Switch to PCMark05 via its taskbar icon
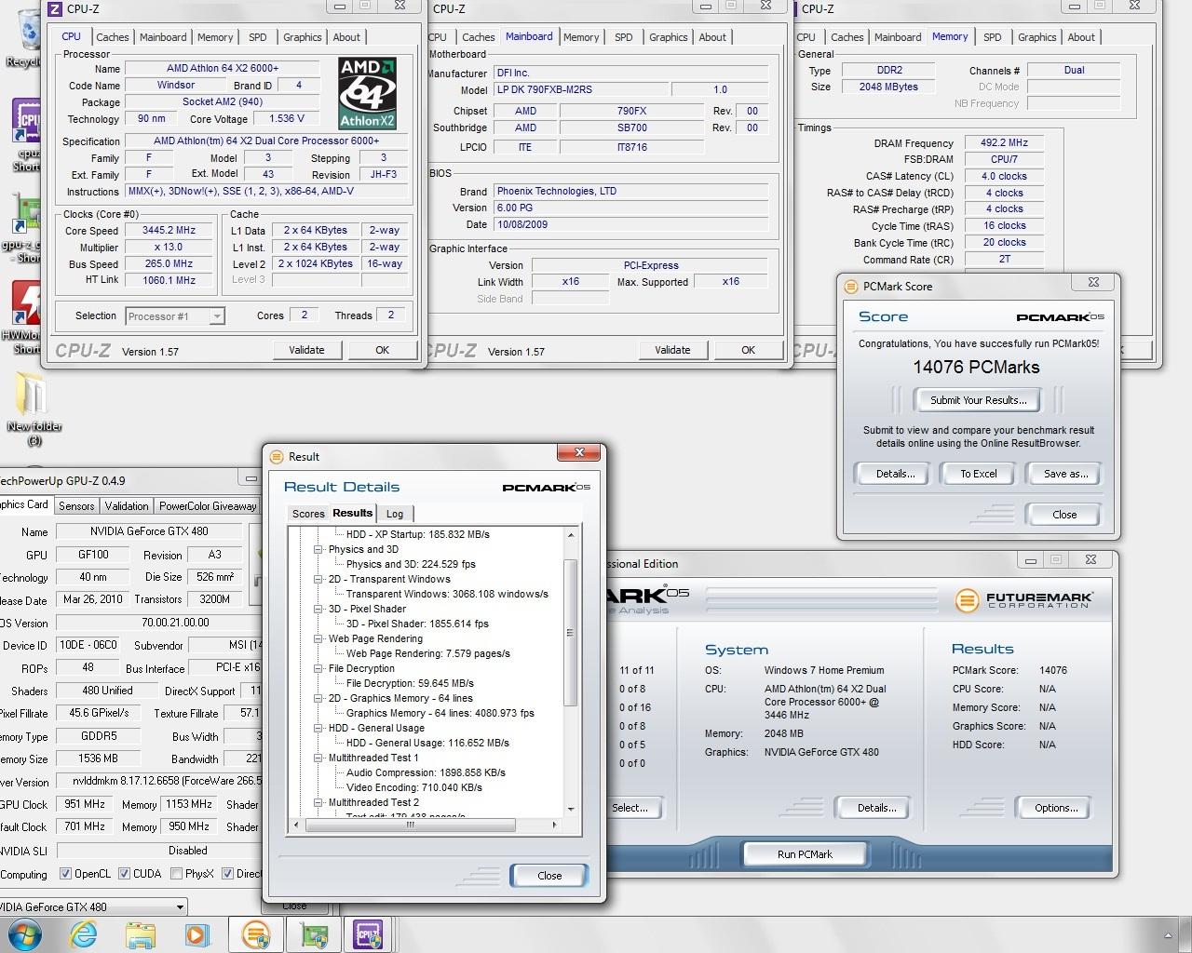Viewport: 1192px width, 953px height. (256, 933)
